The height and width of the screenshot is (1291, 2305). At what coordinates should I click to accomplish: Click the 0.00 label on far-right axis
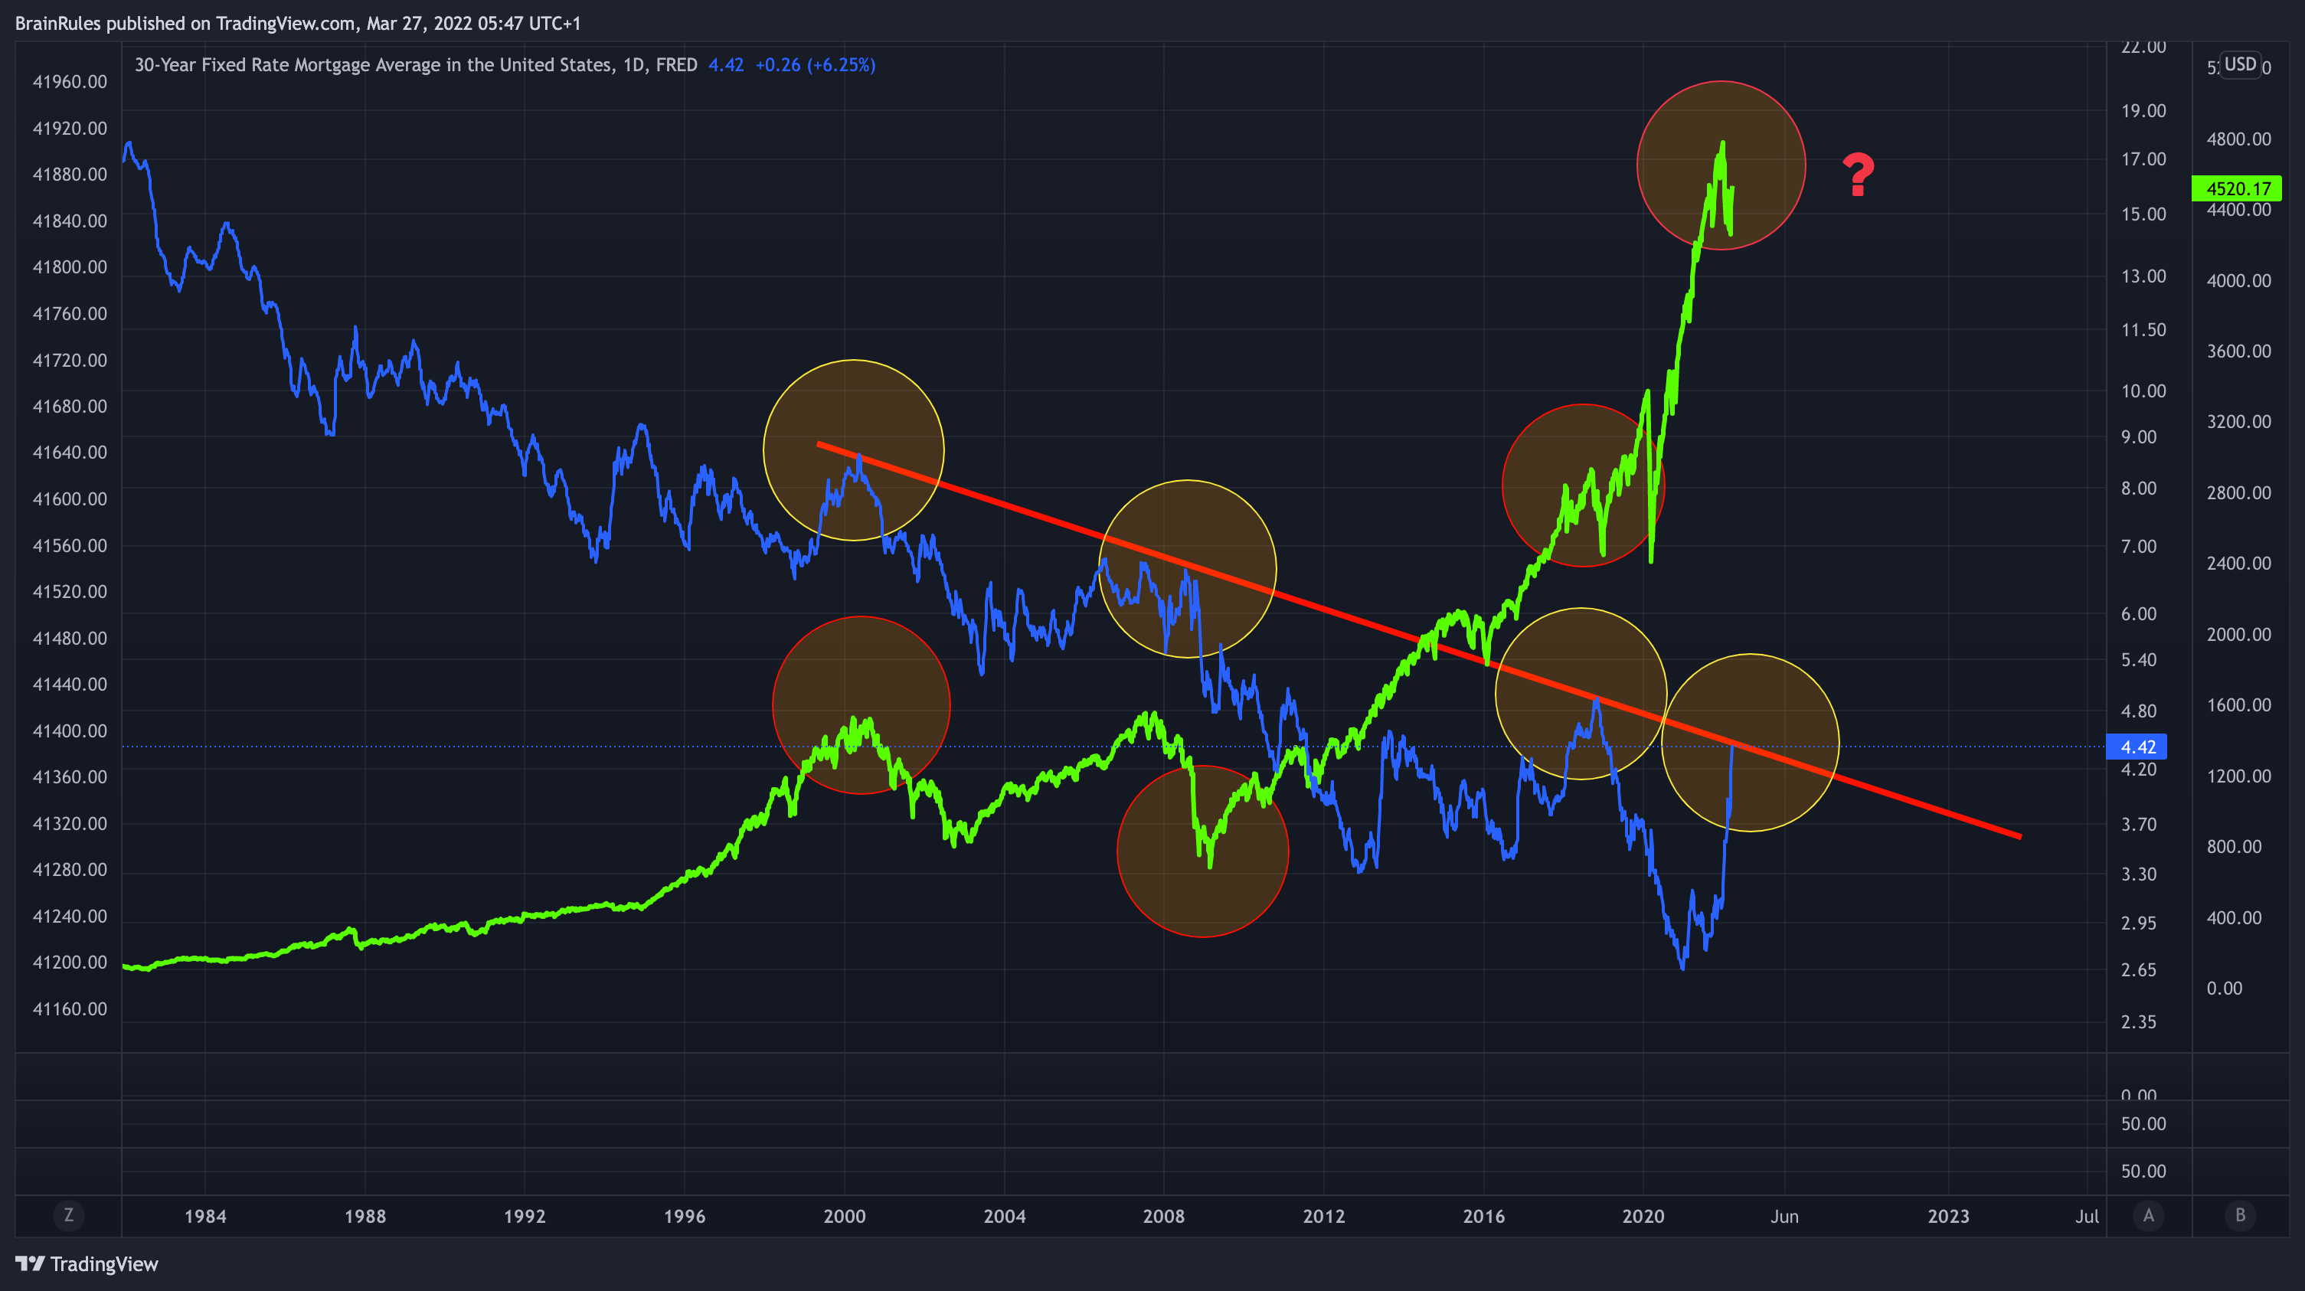(x=2224, y=988)
